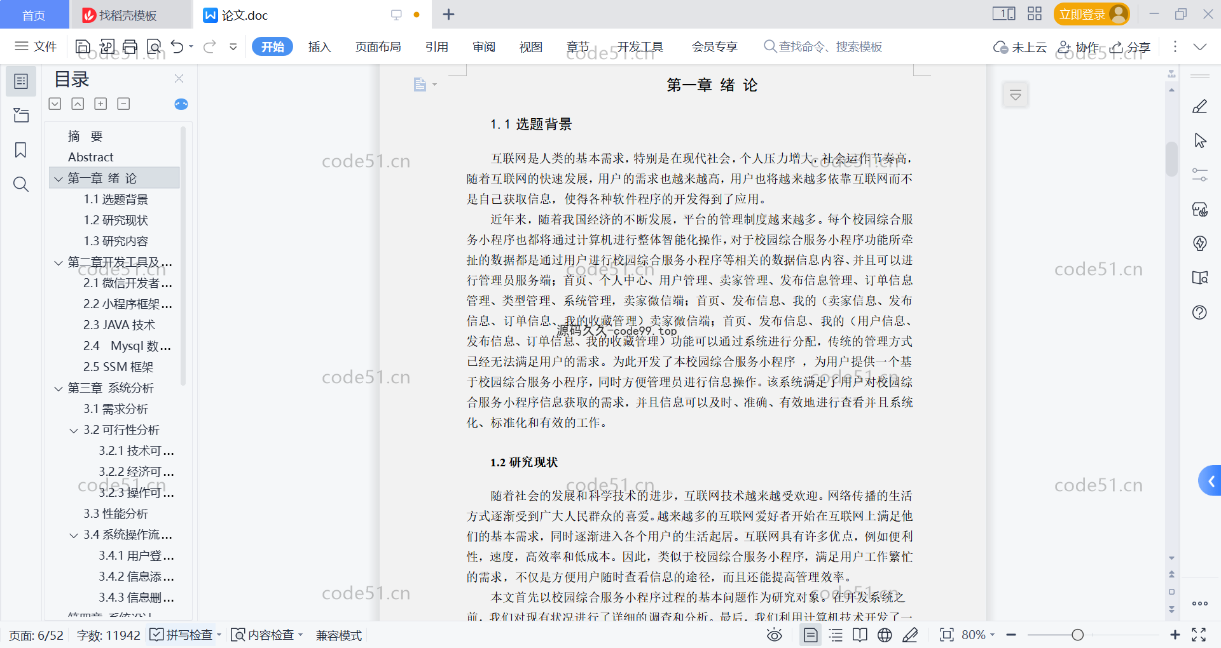This screenshot has width=1221, height=648.
Task: Collapse 第二章开发工具及 outline node
Action: click(x=59, y=262)
